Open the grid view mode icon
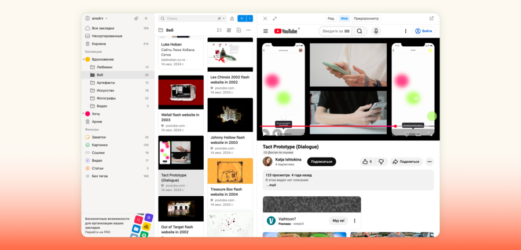This screenshot has width=521, height=250. 229,30
